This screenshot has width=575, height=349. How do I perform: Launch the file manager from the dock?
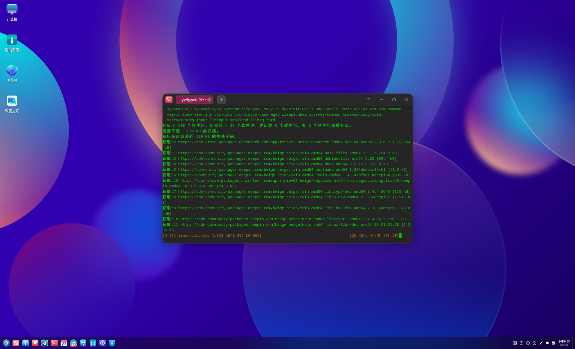(x=25, y=343)
